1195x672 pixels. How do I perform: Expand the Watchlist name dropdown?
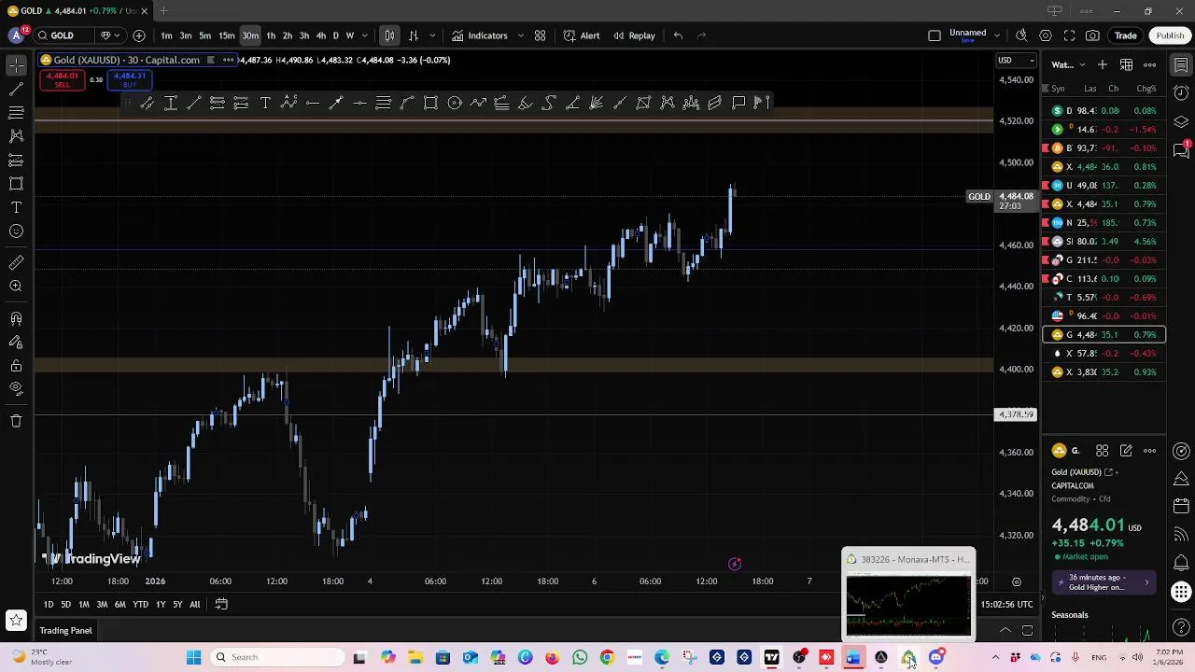[1082, 64]
